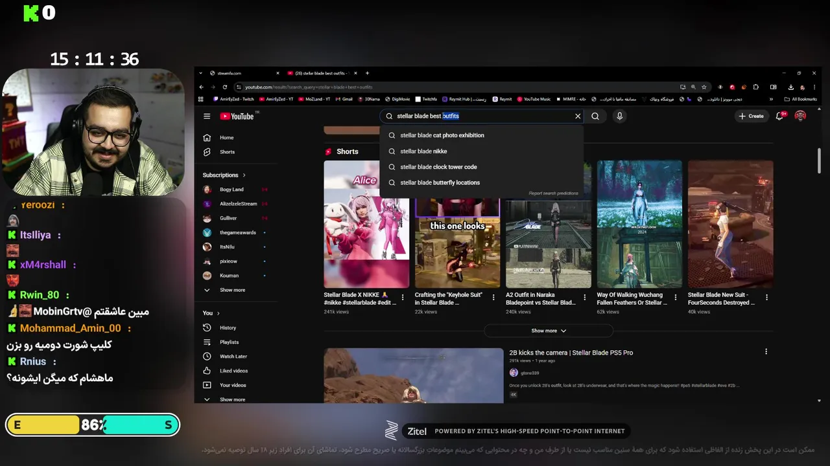Open the YouTube notifications bell
830x466 pixels.
780,116
